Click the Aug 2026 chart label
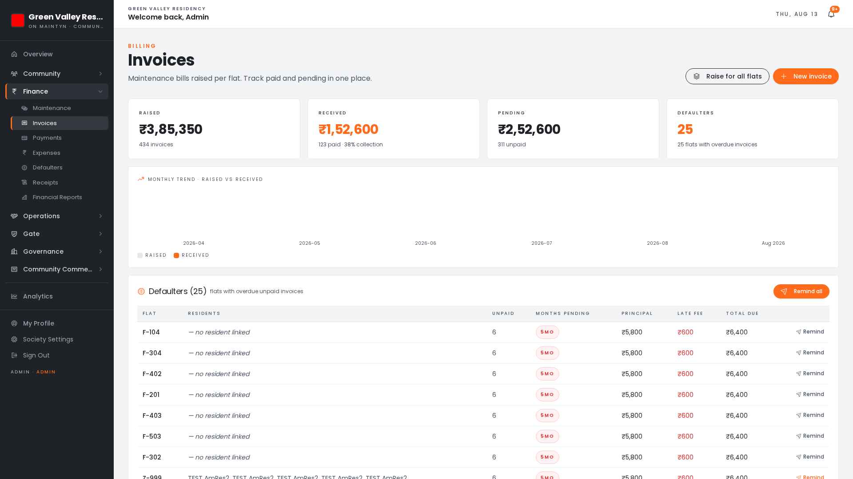Screen dimensions: 853x479 [773, 243]
